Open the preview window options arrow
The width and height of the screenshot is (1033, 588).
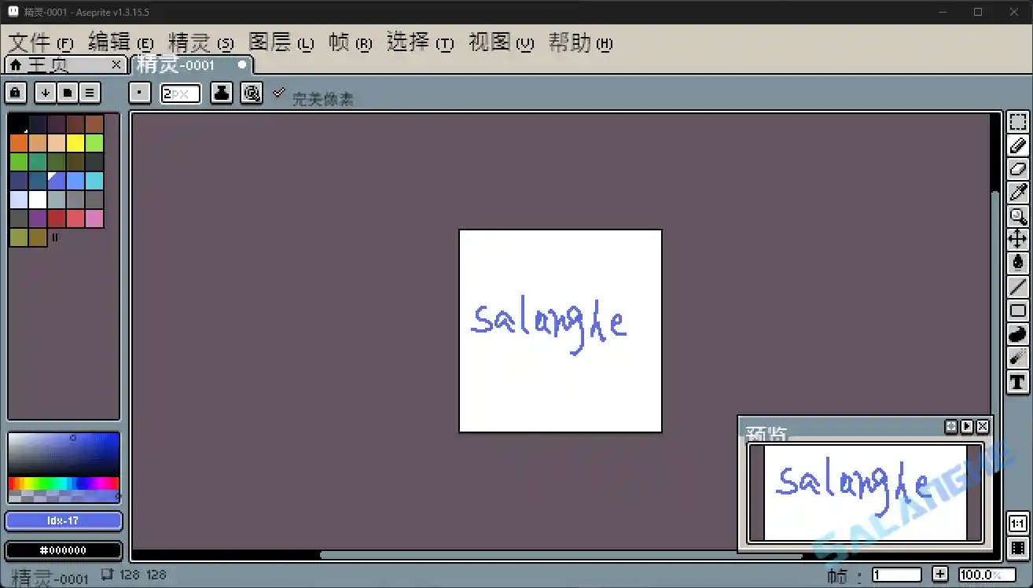pyautogui.click(x=966, y=427)
